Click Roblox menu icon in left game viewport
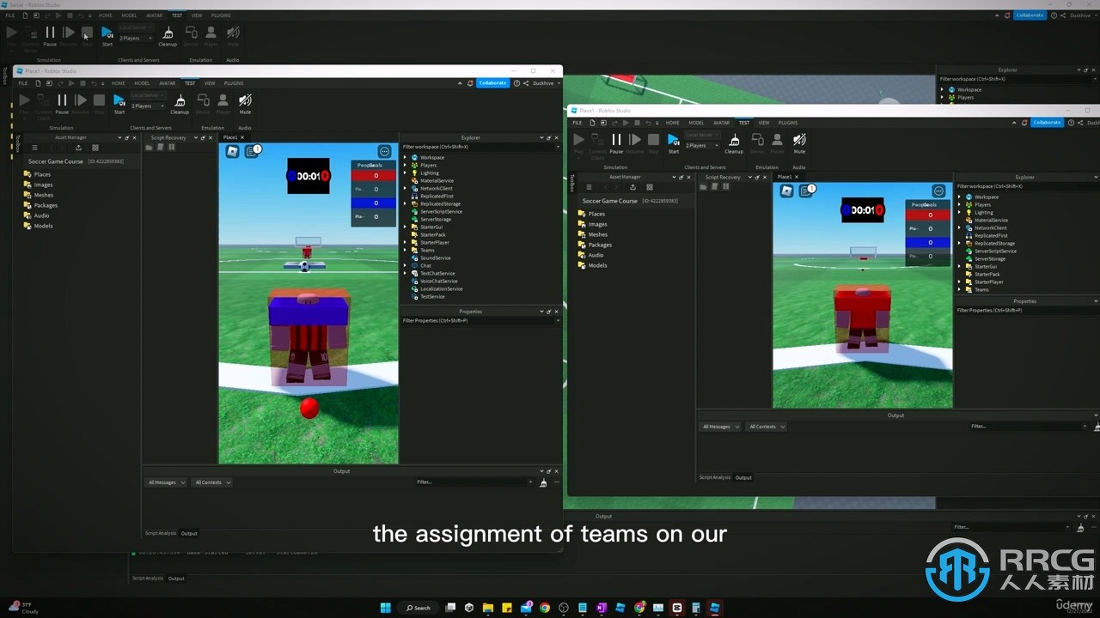This screenshot has width=1100, height=618. pyautogui.click(x=232, y=152)
